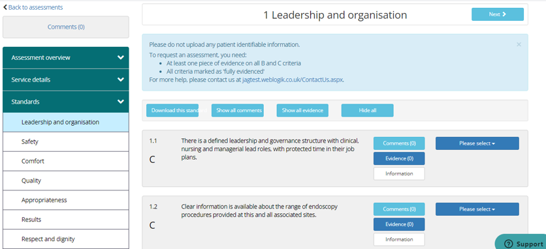Open Evidence (0) for criterion 1.2
Image resolution: width=546 pixels, height=249 pixels.
[399, 224]
